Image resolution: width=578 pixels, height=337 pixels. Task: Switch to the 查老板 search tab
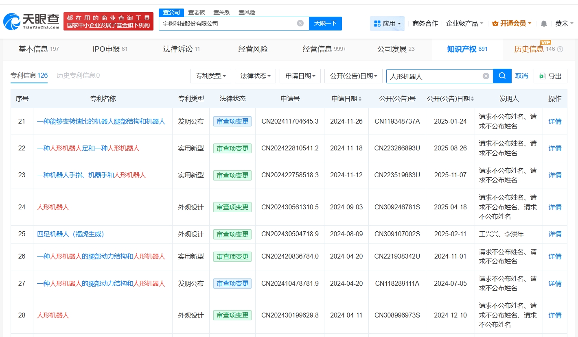197,12
